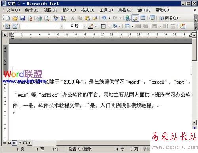The width and height of the screenshot is (198, 153).
Task: Click the Insert Table icon on Tables toolbar
Action: click(127, 26)
